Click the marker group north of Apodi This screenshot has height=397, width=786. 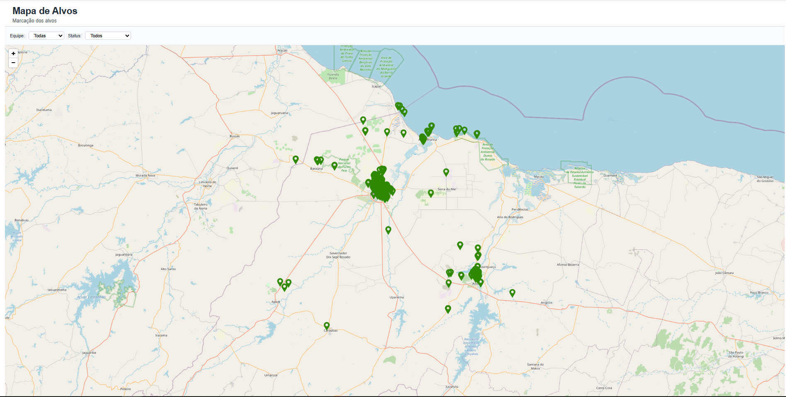[x=284, y=285]
